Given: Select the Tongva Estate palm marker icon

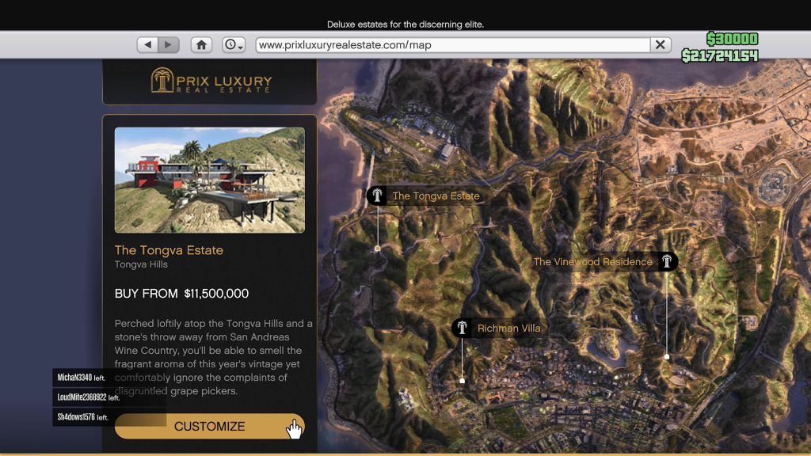Looking at the screenshot, I should click(377, 196).
